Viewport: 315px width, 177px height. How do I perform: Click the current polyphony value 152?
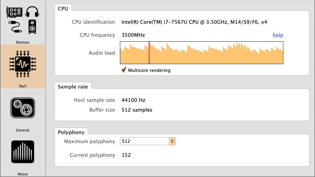[126, 155]
